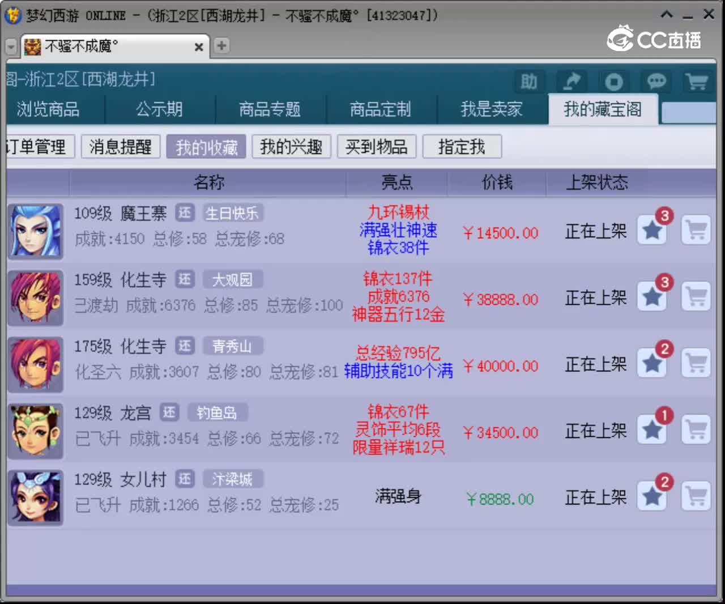
Task: Open tab list dropdown left of 不骚不成魔°
Action: pos(11,46)
